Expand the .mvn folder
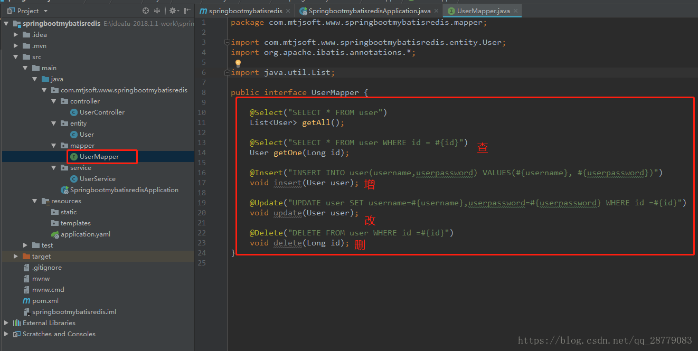The height and width of the screenshot is (351, 698). coord(16,46)
